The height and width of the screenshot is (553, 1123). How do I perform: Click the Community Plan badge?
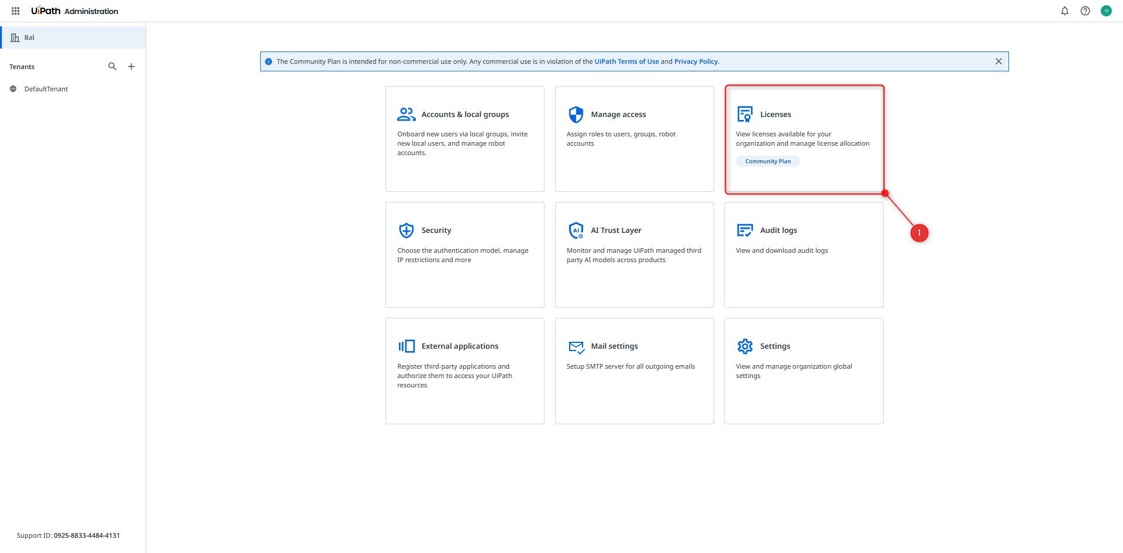click(x=768, y=162)
